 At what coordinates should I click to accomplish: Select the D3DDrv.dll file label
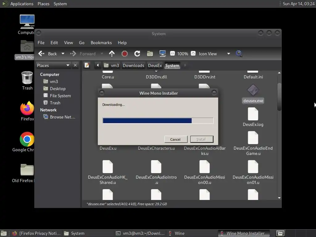coord(156,77)
